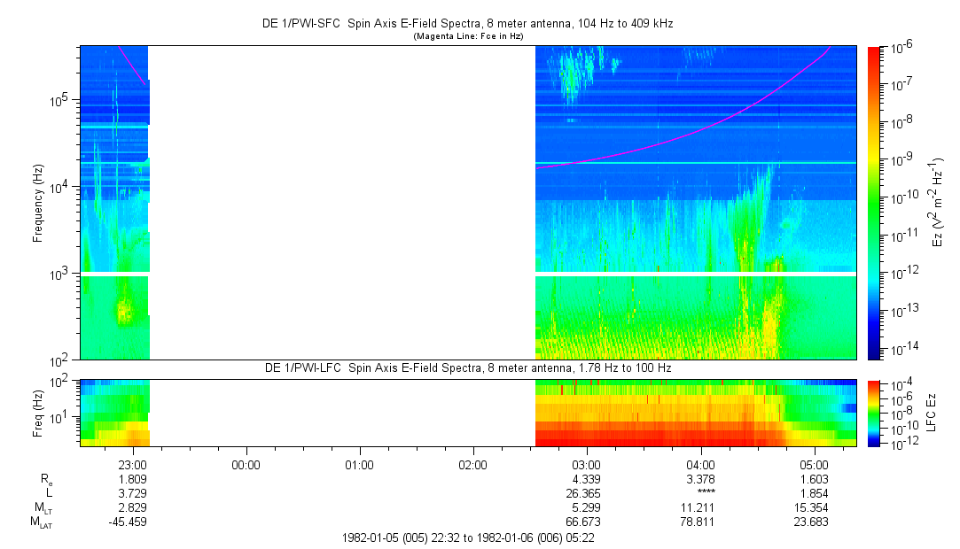
Task: Select the 02:00 time axis tick label
Action: click(x=473, y=463)
